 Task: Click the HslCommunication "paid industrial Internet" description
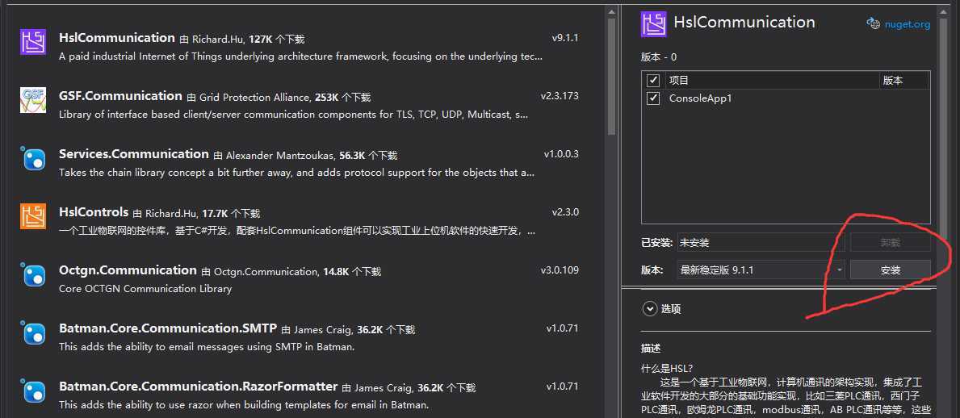(x=300, y=56)
